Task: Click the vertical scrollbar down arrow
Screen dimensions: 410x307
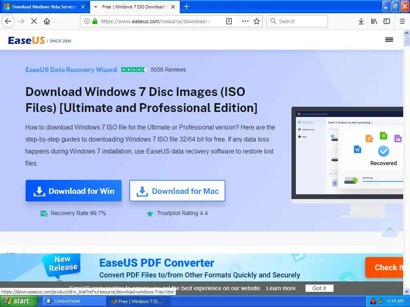Action: tap(406, 291)
